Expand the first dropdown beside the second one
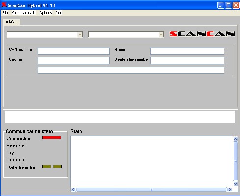Viewport: 240px width, 196px height. click(x=80, y=35)
